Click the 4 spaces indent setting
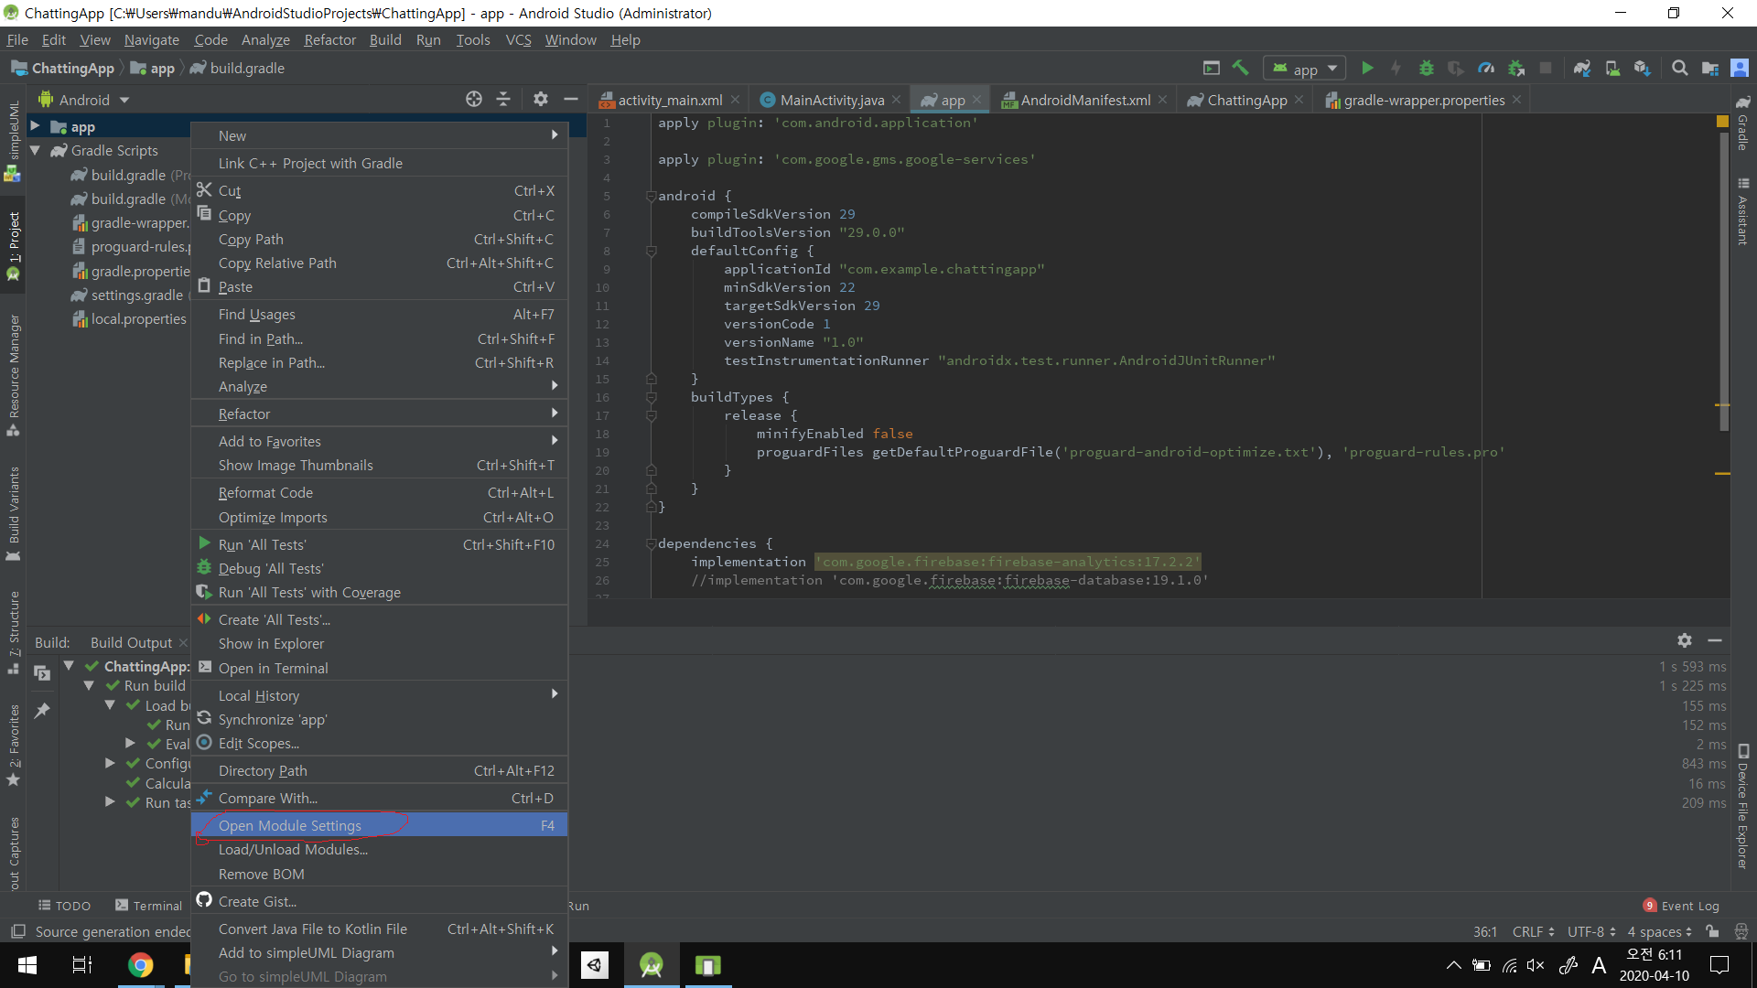1757x988 pixels. (1659, 931)
